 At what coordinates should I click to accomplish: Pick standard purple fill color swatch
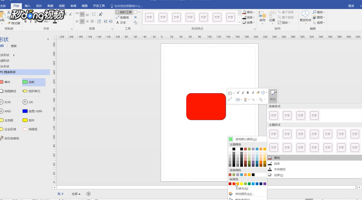(265, 184)
